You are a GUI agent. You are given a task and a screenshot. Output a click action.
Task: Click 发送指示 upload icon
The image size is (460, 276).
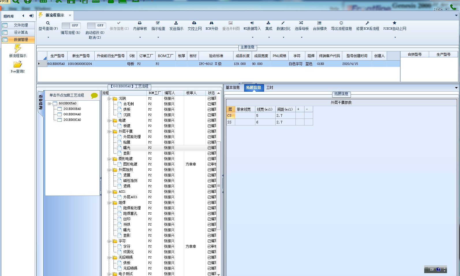pyautogui.click(x=176, y=23)
